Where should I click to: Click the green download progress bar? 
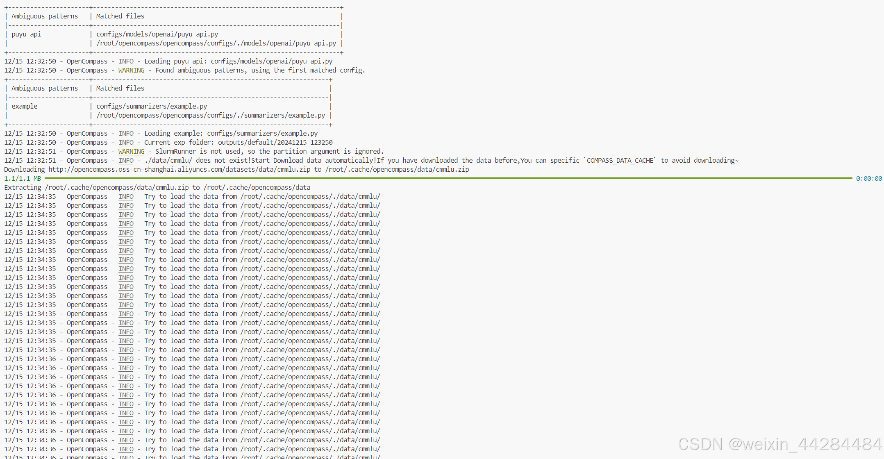tap(448, 178)
